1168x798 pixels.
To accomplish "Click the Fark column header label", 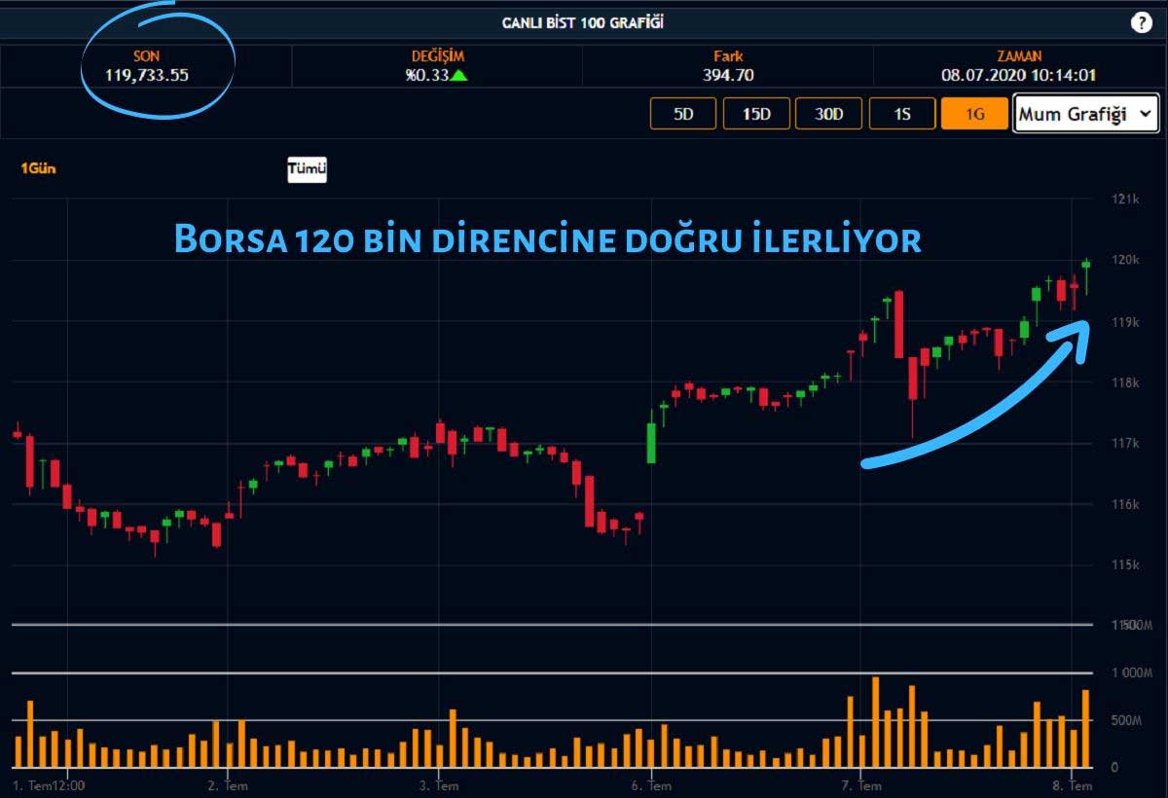I will click(728, 56).
